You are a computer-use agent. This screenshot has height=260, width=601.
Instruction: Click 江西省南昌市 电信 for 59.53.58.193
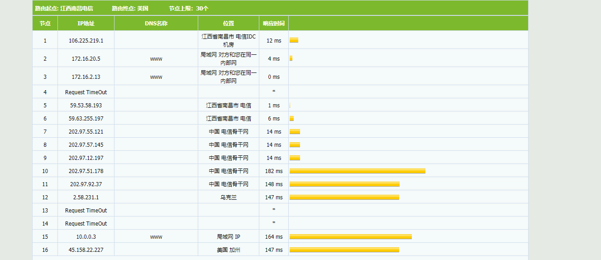(229, 105)
